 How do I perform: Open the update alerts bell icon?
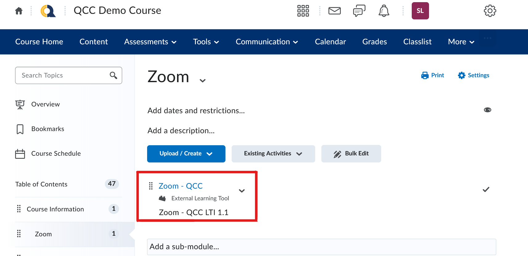point(384,11)
